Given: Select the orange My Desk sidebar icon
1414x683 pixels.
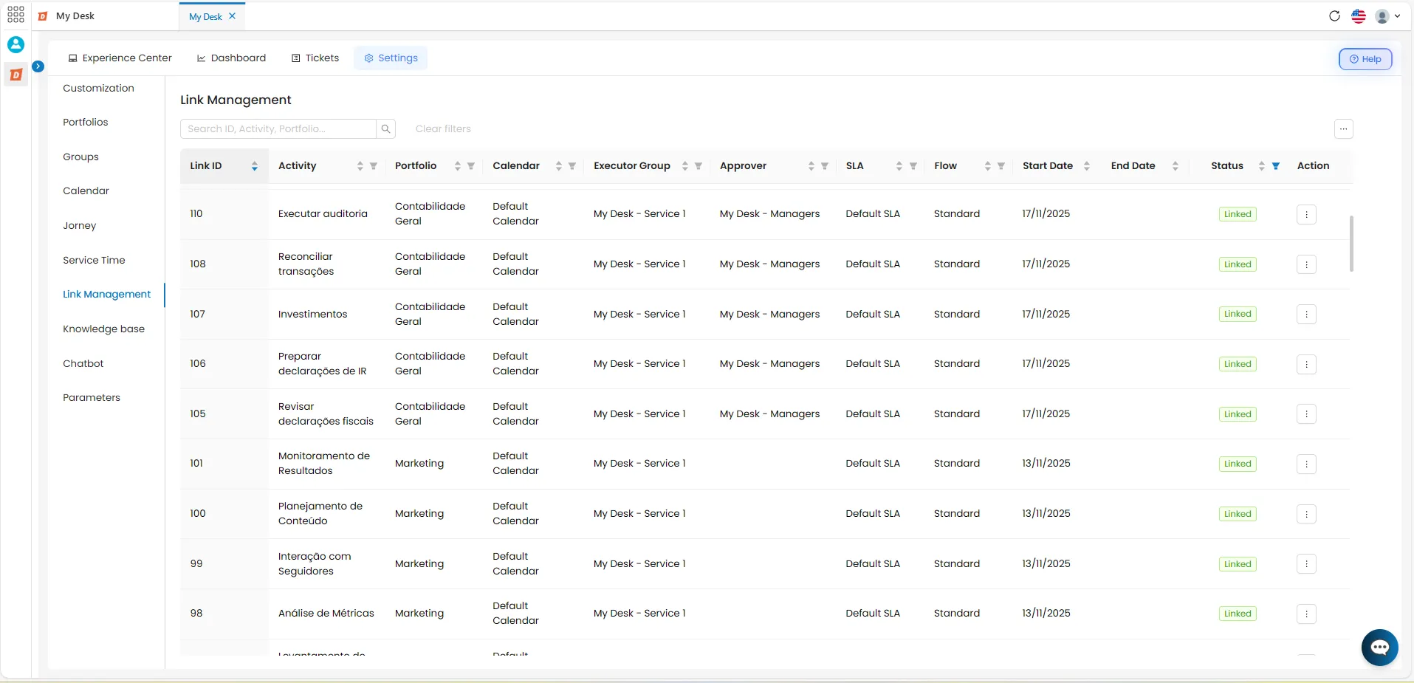Looking at the screenshot, I should click(x=16, y=75).
